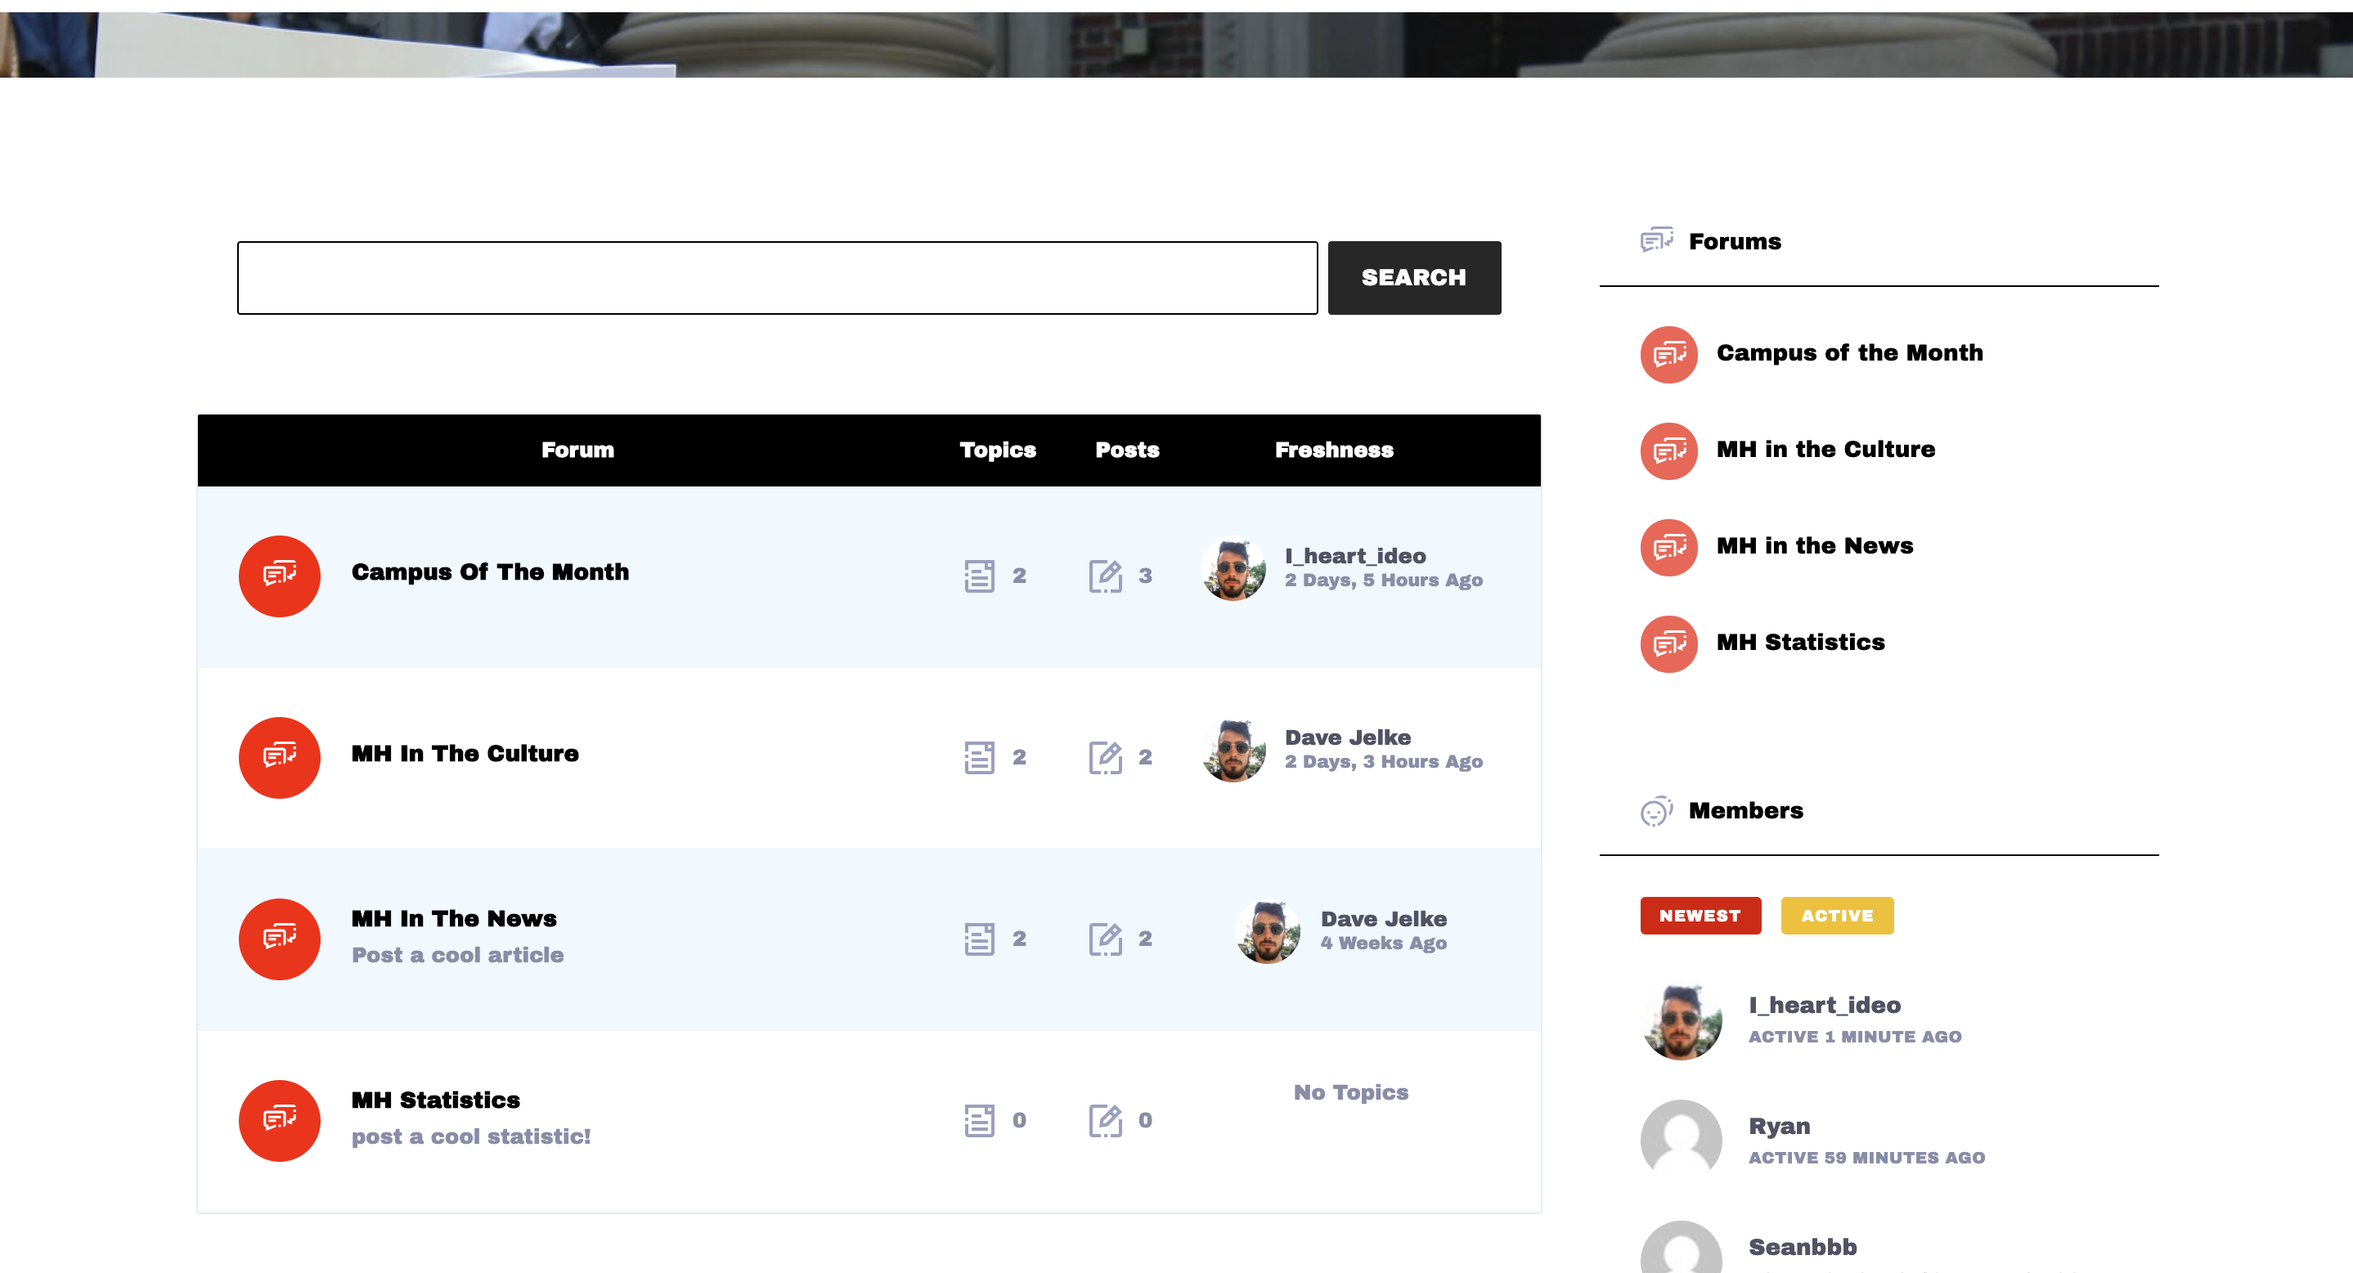
Task: Click Dave Jelke avatar in MH In The News row
Action: tap(1268, 931)
